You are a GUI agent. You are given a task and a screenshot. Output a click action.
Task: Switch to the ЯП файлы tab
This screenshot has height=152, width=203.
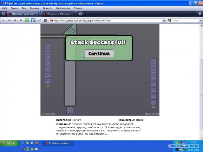pyautogui.click(x=24, y=14)
